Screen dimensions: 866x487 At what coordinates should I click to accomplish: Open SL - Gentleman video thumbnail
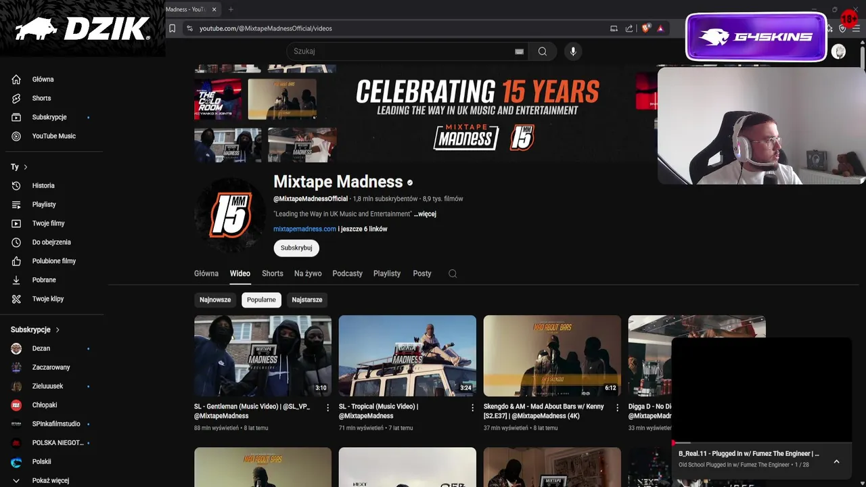click(263, 356)
